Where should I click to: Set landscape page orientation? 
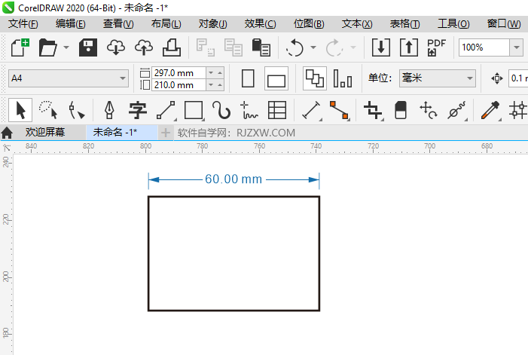tap(276, 78)
